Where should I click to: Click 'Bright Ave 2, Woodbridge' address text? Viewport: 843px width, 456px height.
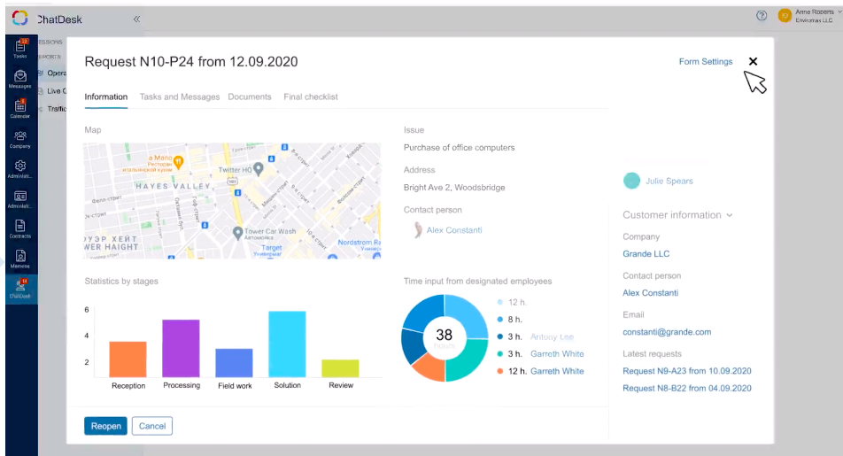454,188
